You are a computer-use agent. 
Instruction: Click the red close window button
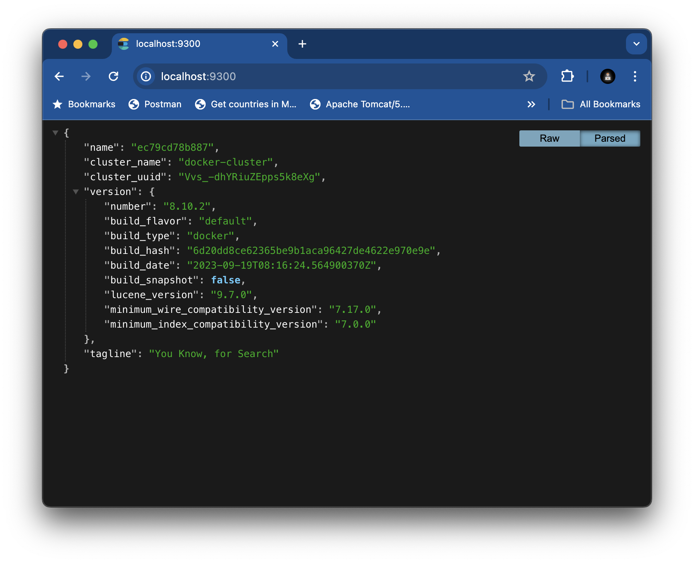63,44
